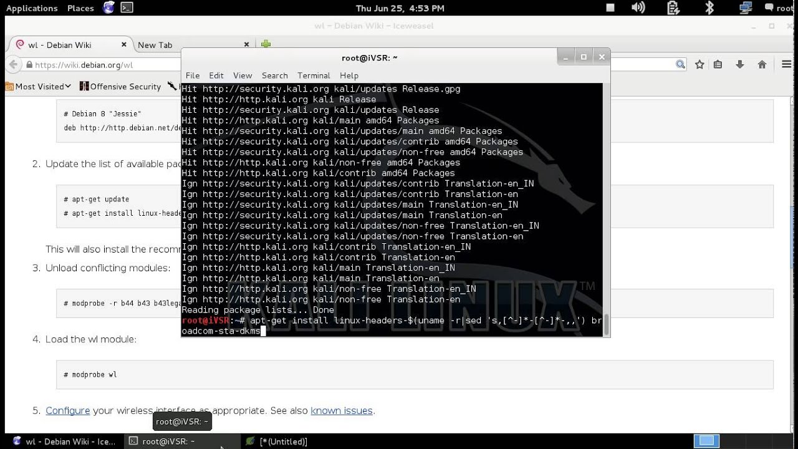Screen dimensions: 798x449
Task: Click the workspace switcher in bottom panel
Action: 706,441
